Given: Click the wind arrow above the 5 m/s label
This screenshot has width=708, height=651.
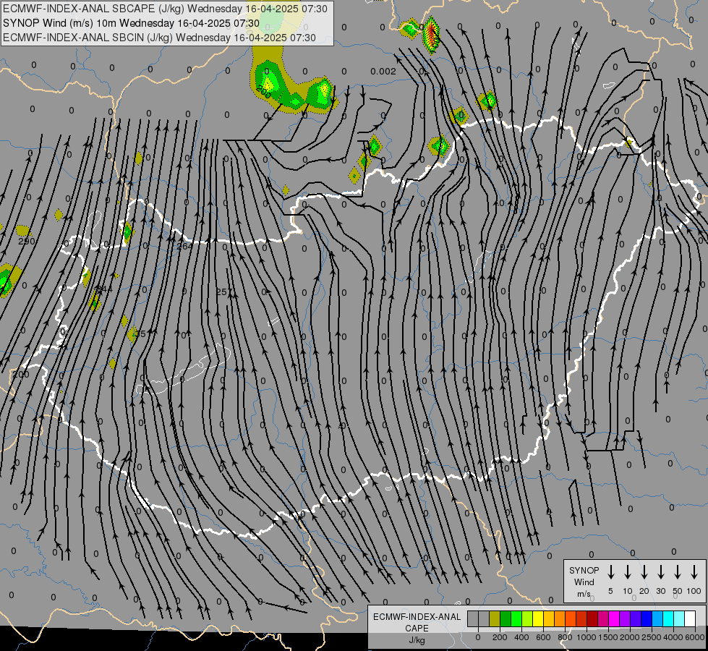Looking at the screenshot, I should pos(611,572).
